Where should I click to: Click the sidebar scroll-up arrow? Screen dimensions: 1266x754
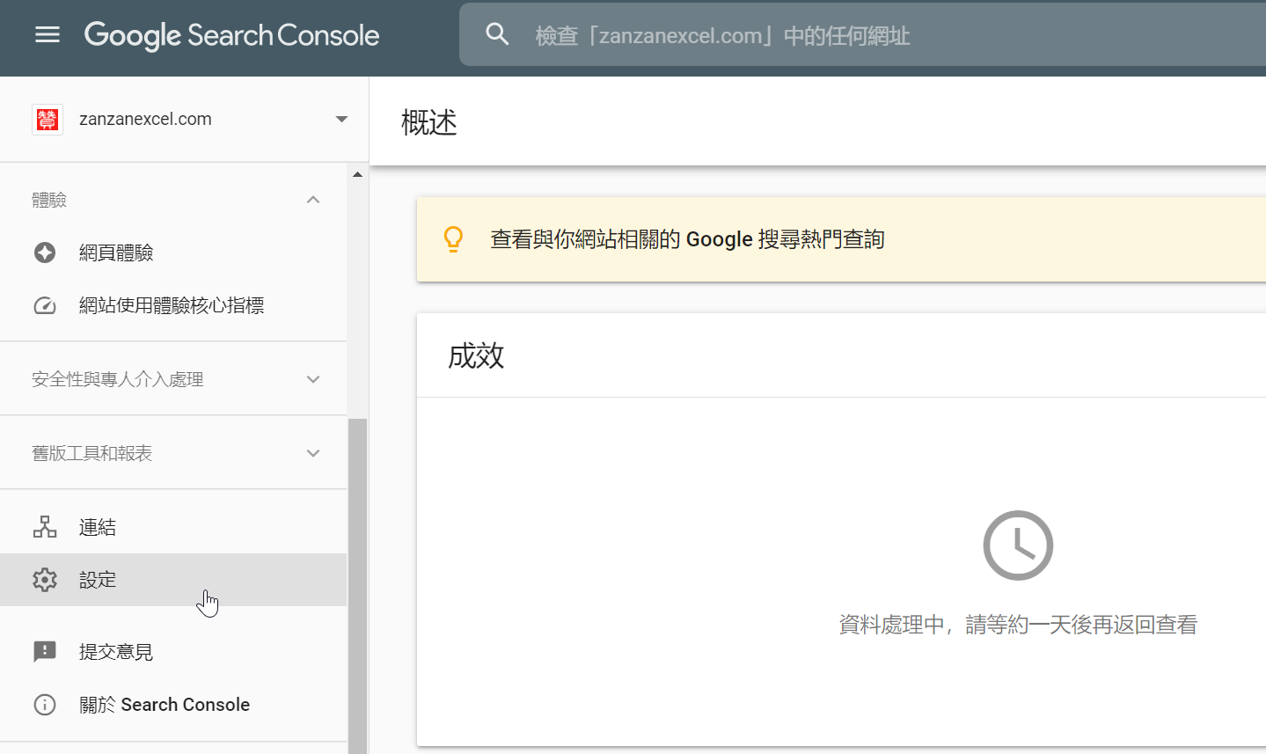357,174
